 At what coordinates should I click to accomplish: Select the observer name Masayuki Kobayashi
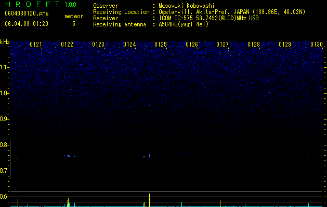(x=186, y=6)
